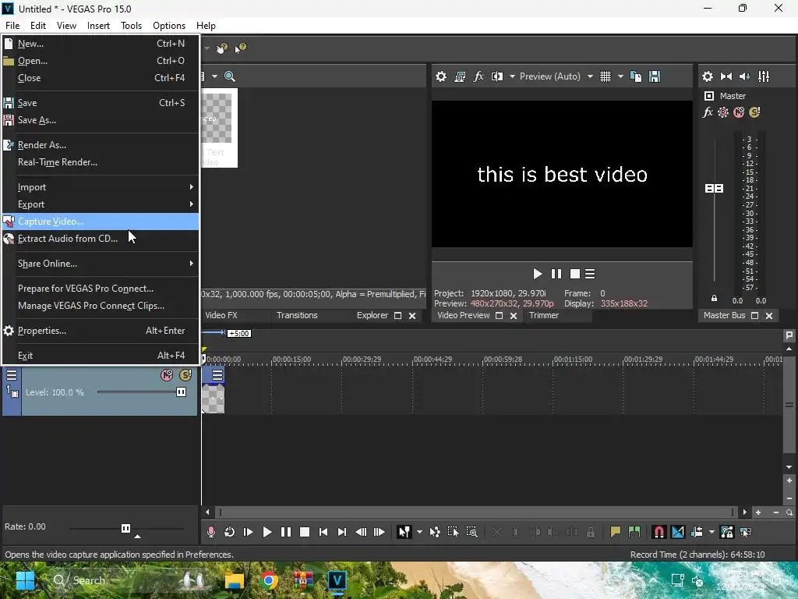Screen dimensions: 798x599
Task: Open Project Media views dropdown arrow
Action: 214,76
